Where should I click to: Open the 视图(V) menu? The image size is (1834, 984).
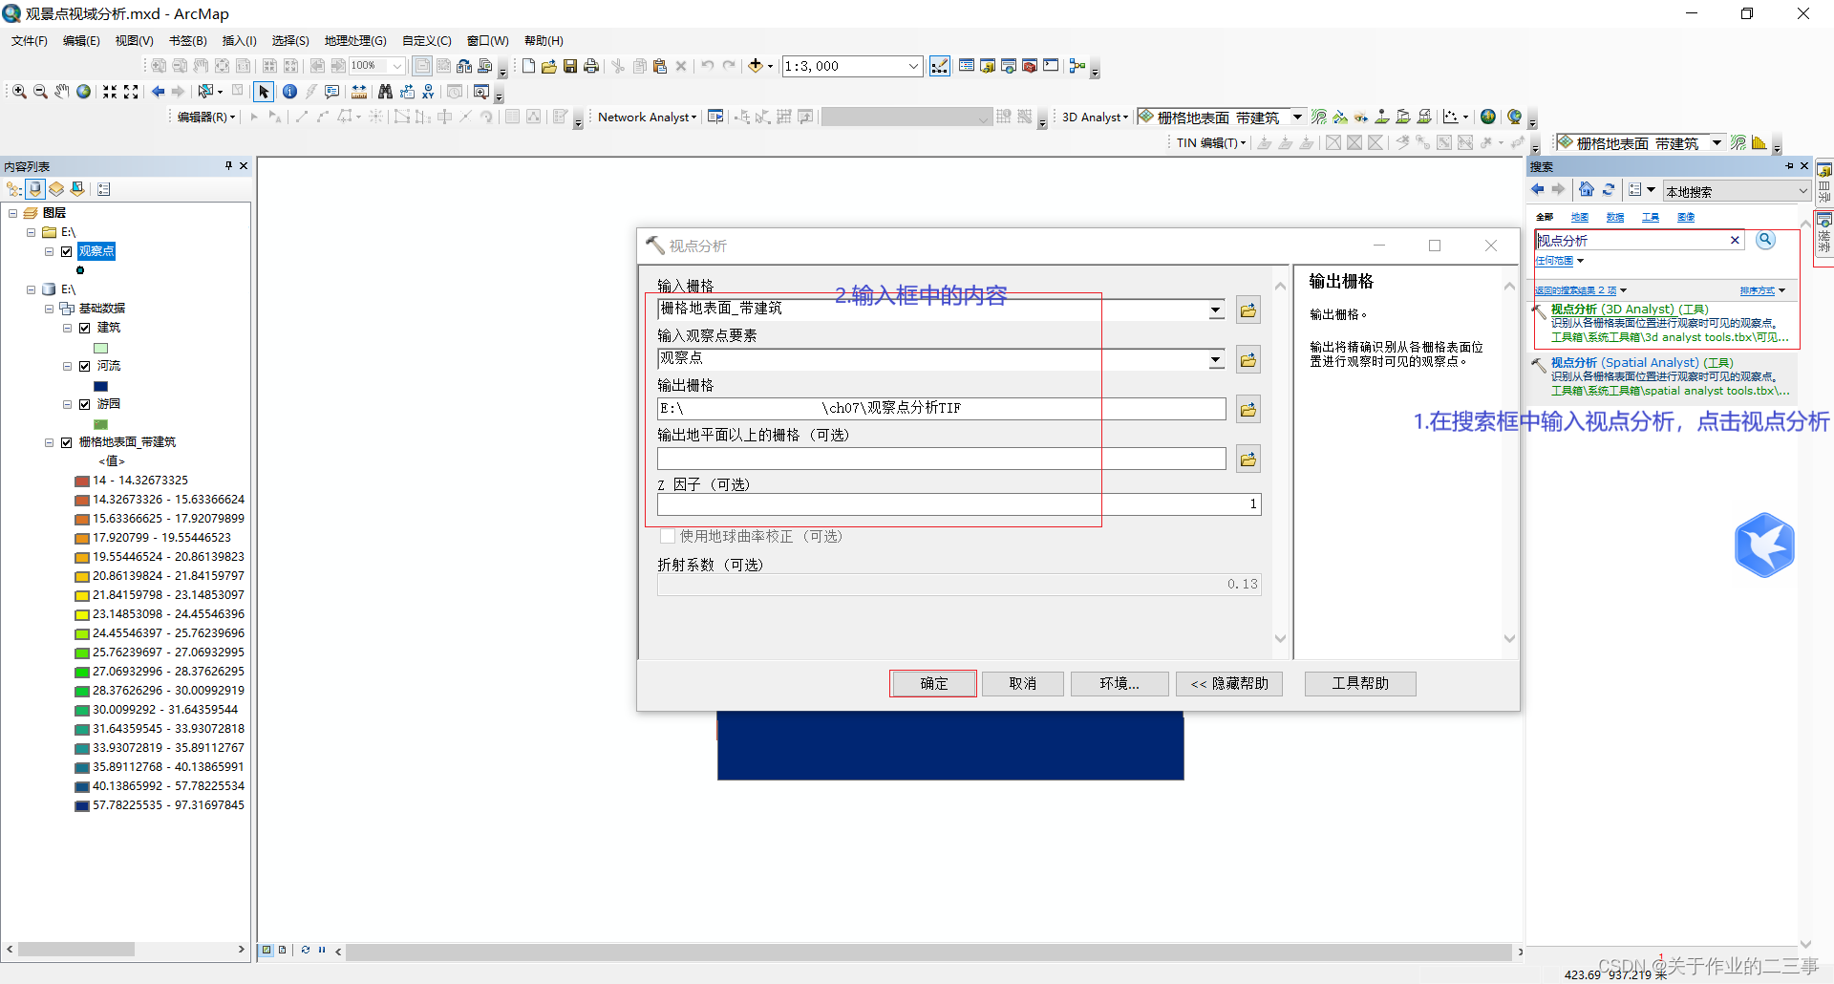pos(134,41)
